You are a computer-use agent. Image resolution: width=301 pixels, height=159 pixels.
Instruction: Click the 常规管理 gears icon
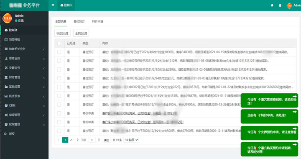coord(6,115)
